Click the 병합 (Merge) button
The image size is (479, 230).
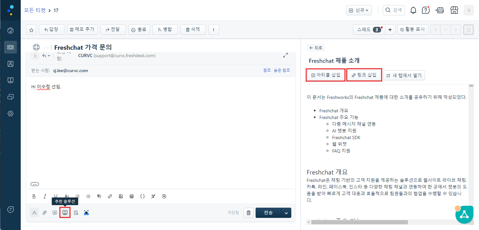tap(165, 30)
